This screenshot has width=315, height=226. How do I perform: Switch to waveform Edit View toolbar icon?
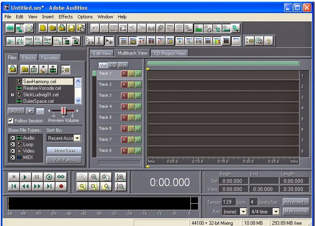10,28
